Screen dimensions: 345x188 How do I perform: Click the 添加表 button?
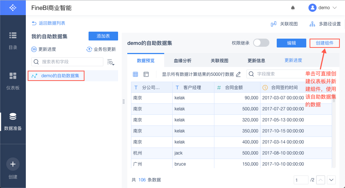103,36
